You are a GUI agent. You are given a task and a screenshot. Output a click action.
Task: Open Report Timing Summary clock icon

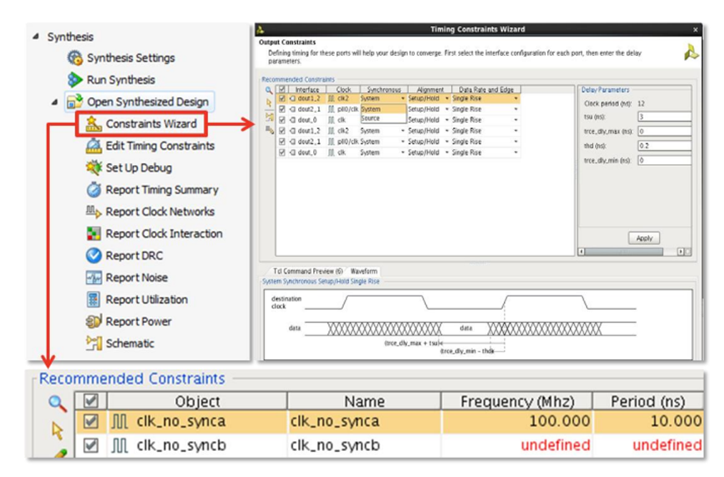click(x=94, y=190)
